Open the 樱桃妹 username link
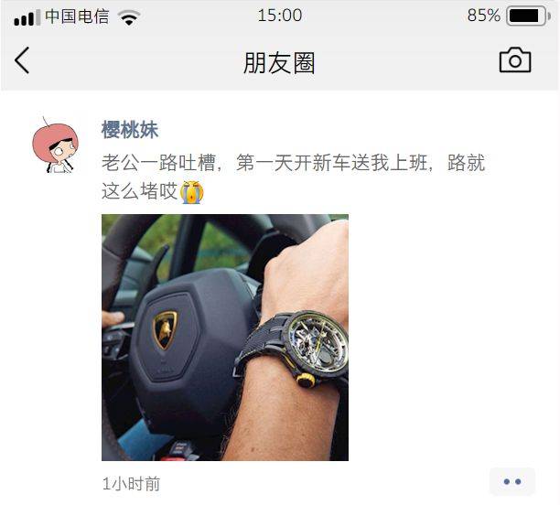The width and height of the screenshot is (560, 505). pyautogui.click(x=130, y=129)
